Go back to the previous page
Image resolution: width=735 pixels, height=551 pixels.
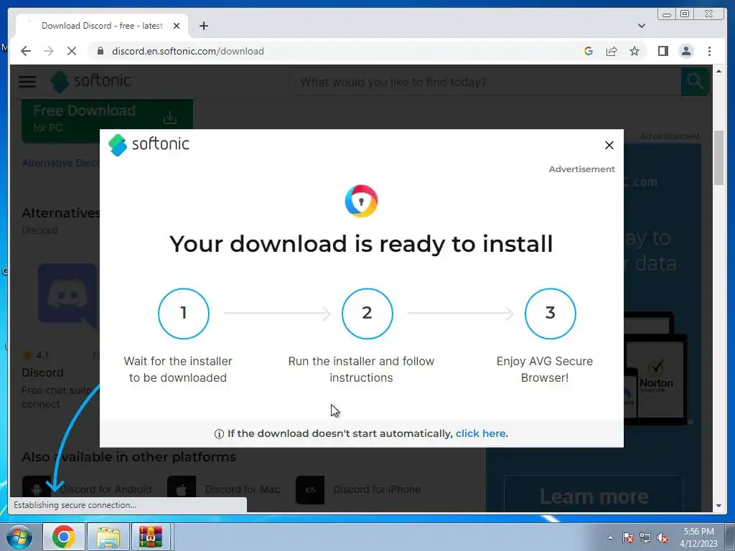click(x=26, y=51)
